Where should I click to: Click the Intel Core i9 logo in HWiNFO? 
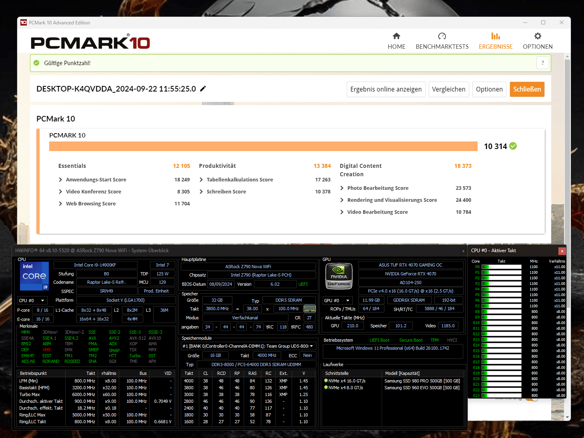coord(34,276)
